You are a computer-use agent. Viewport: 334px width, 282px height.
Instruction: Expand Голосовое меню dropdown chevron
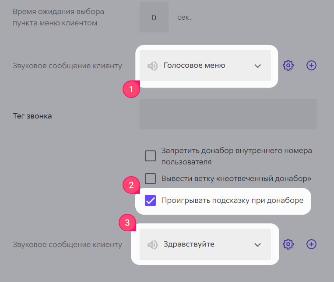pyautogui.click(x=257, y=66)
